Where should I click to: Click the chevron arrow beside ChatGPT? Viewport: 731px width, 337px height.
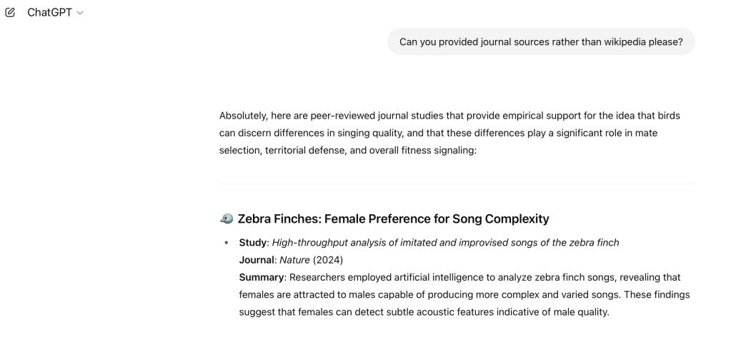click(80, 14)
